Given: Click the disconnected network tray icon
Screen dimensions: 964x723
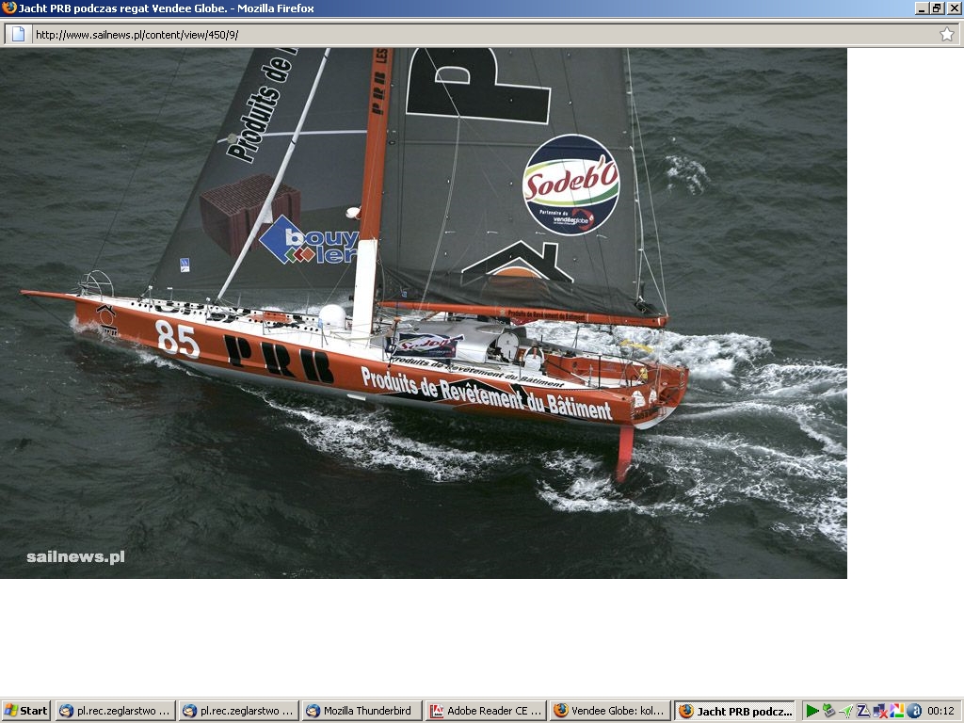Looking at the screenshot, I should pos(879,712).
